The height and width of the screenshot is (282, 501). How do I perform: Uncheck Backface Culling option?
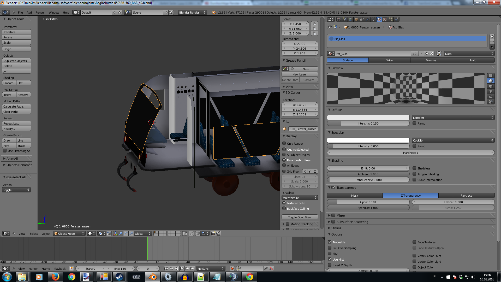(284, 208)
